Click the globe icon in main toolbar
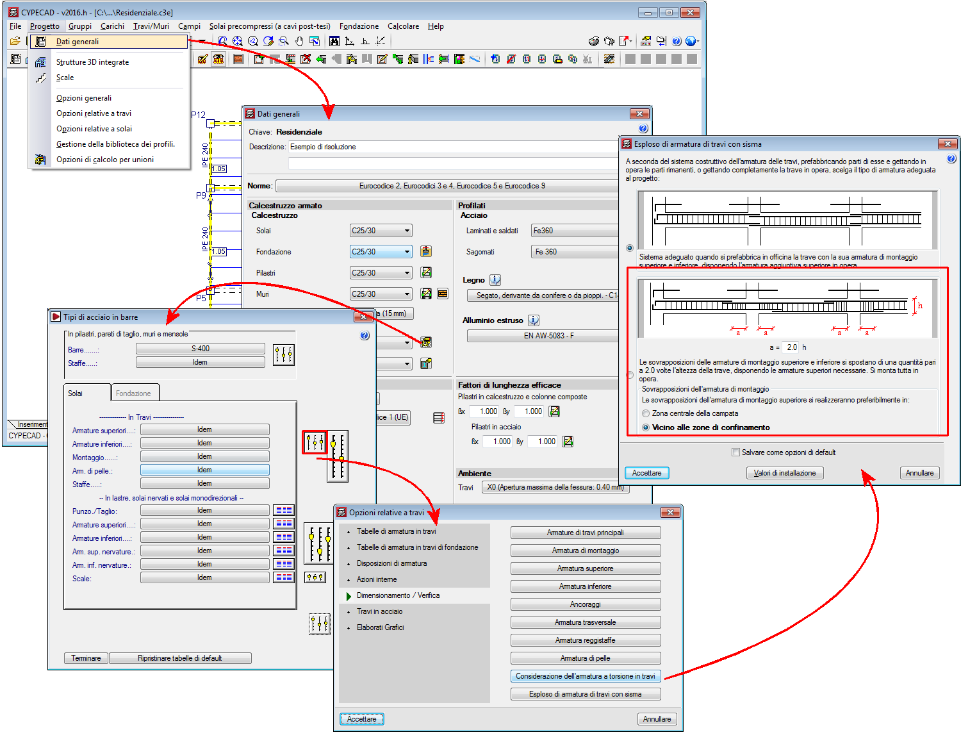961x737 pixels. click(x=691, y=41)
